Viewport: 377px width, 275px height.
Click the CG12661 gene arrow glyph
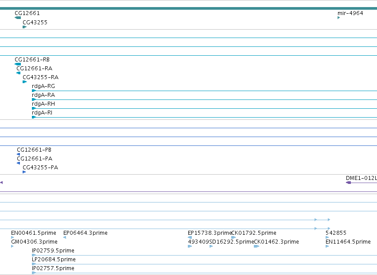pos(18,18)
